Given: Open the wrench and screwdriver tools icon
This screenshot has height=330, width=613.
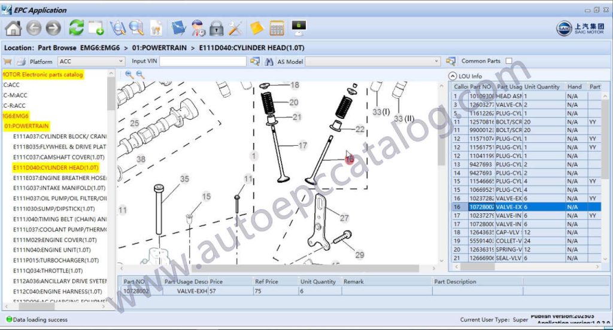Looking at the screenshot, I should (235, 28).
